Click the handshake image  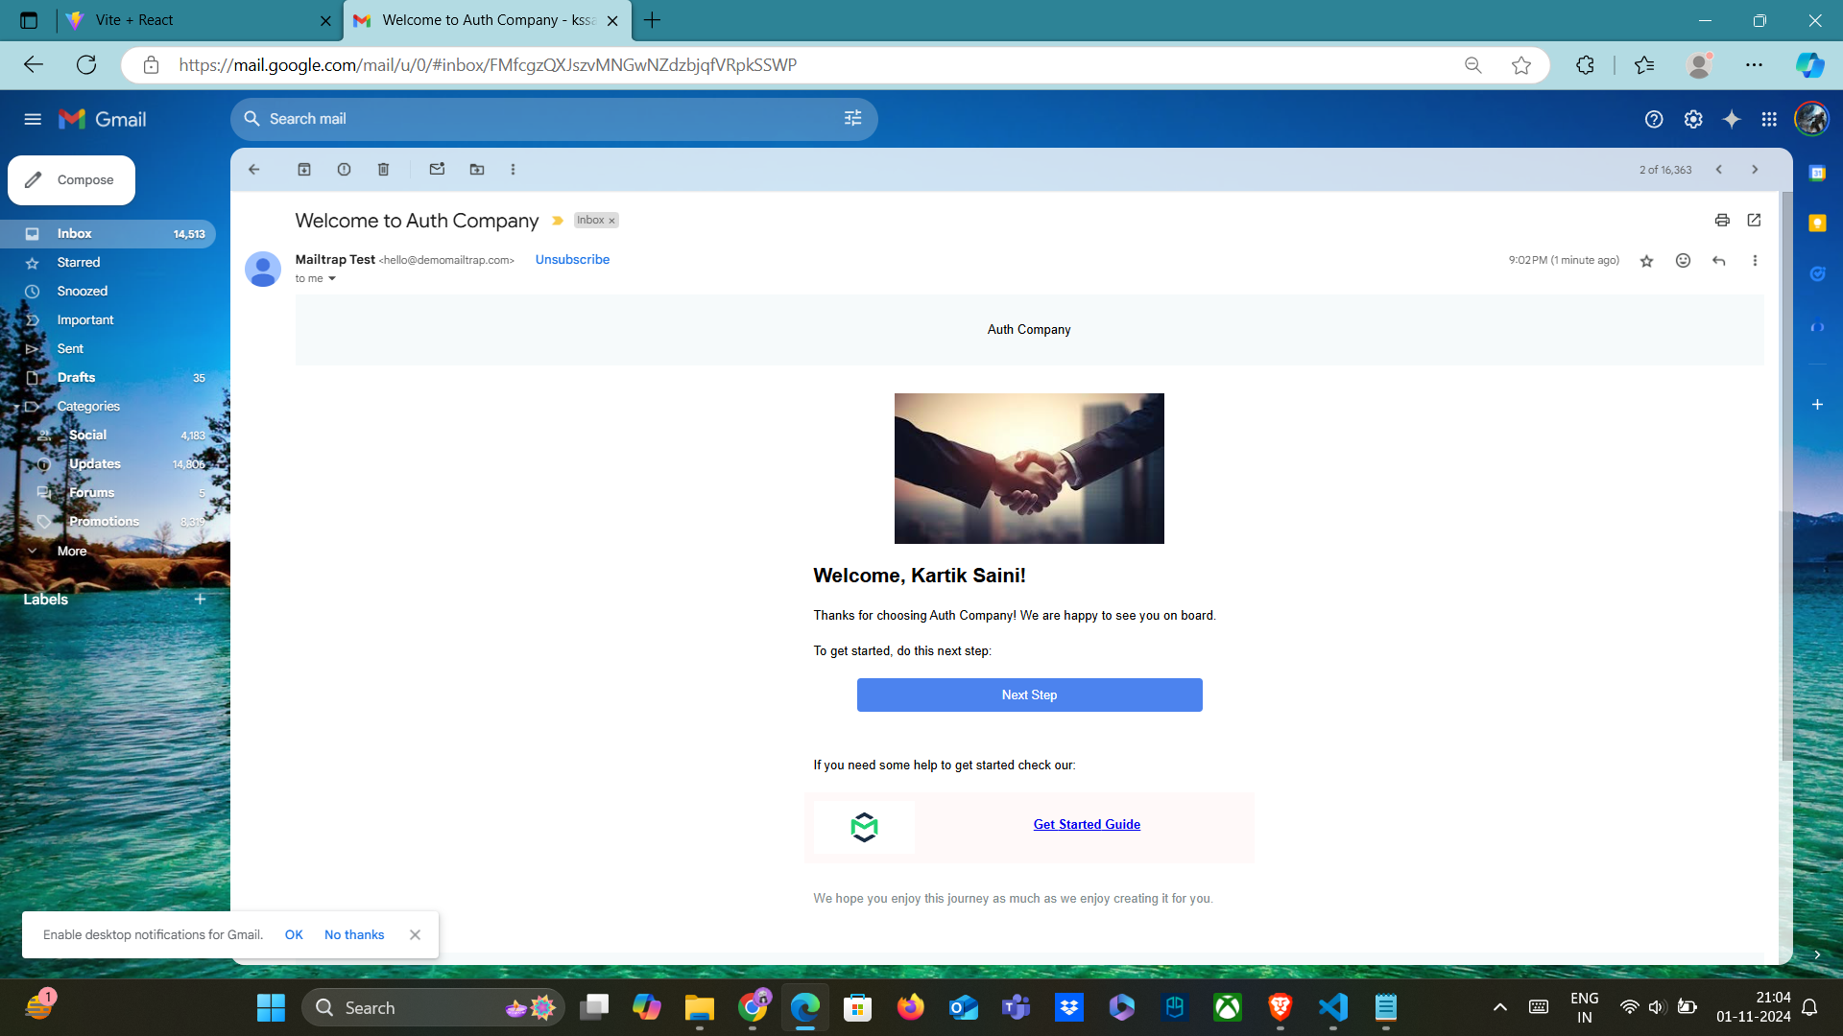(1029, 469)
